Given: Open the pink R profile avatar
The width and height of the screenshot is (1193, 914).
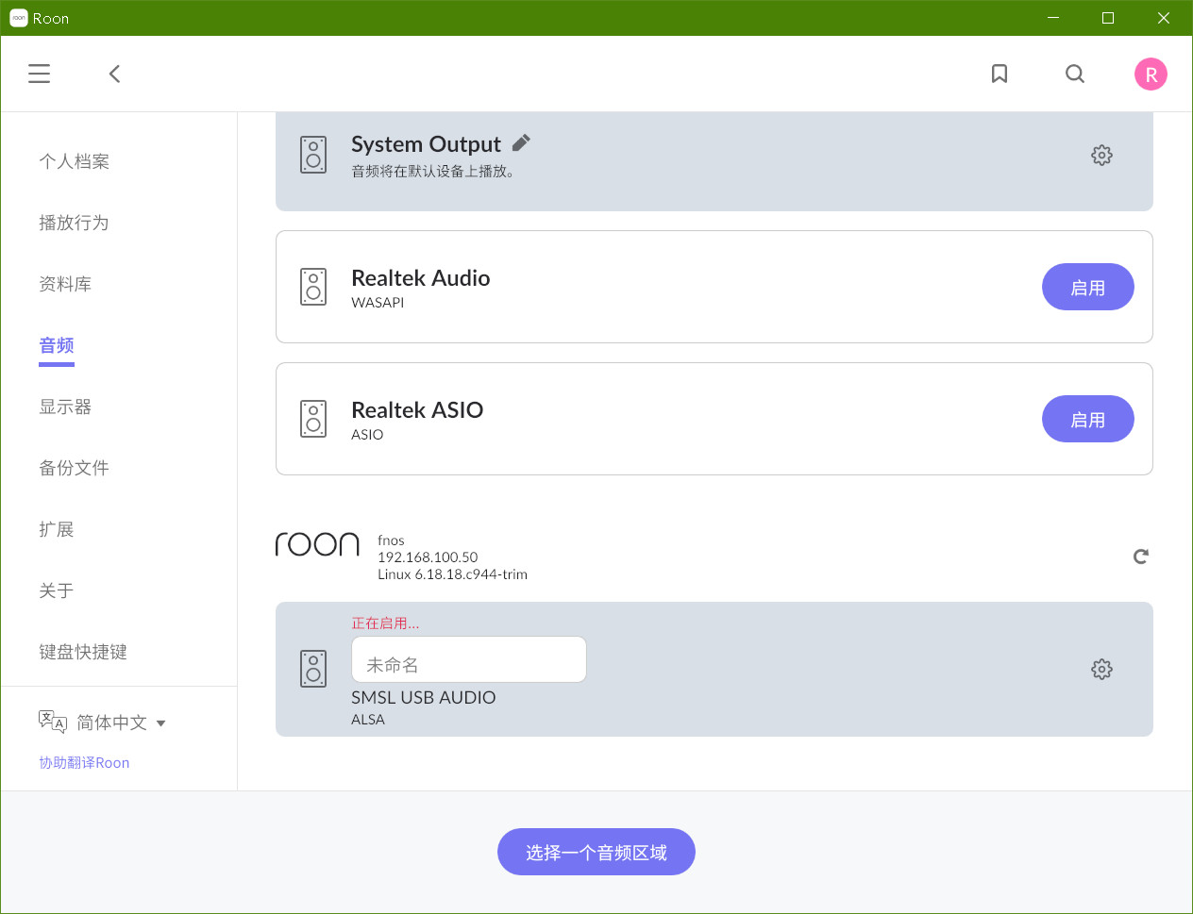Looking at the screenshot, I should 1151,75.
